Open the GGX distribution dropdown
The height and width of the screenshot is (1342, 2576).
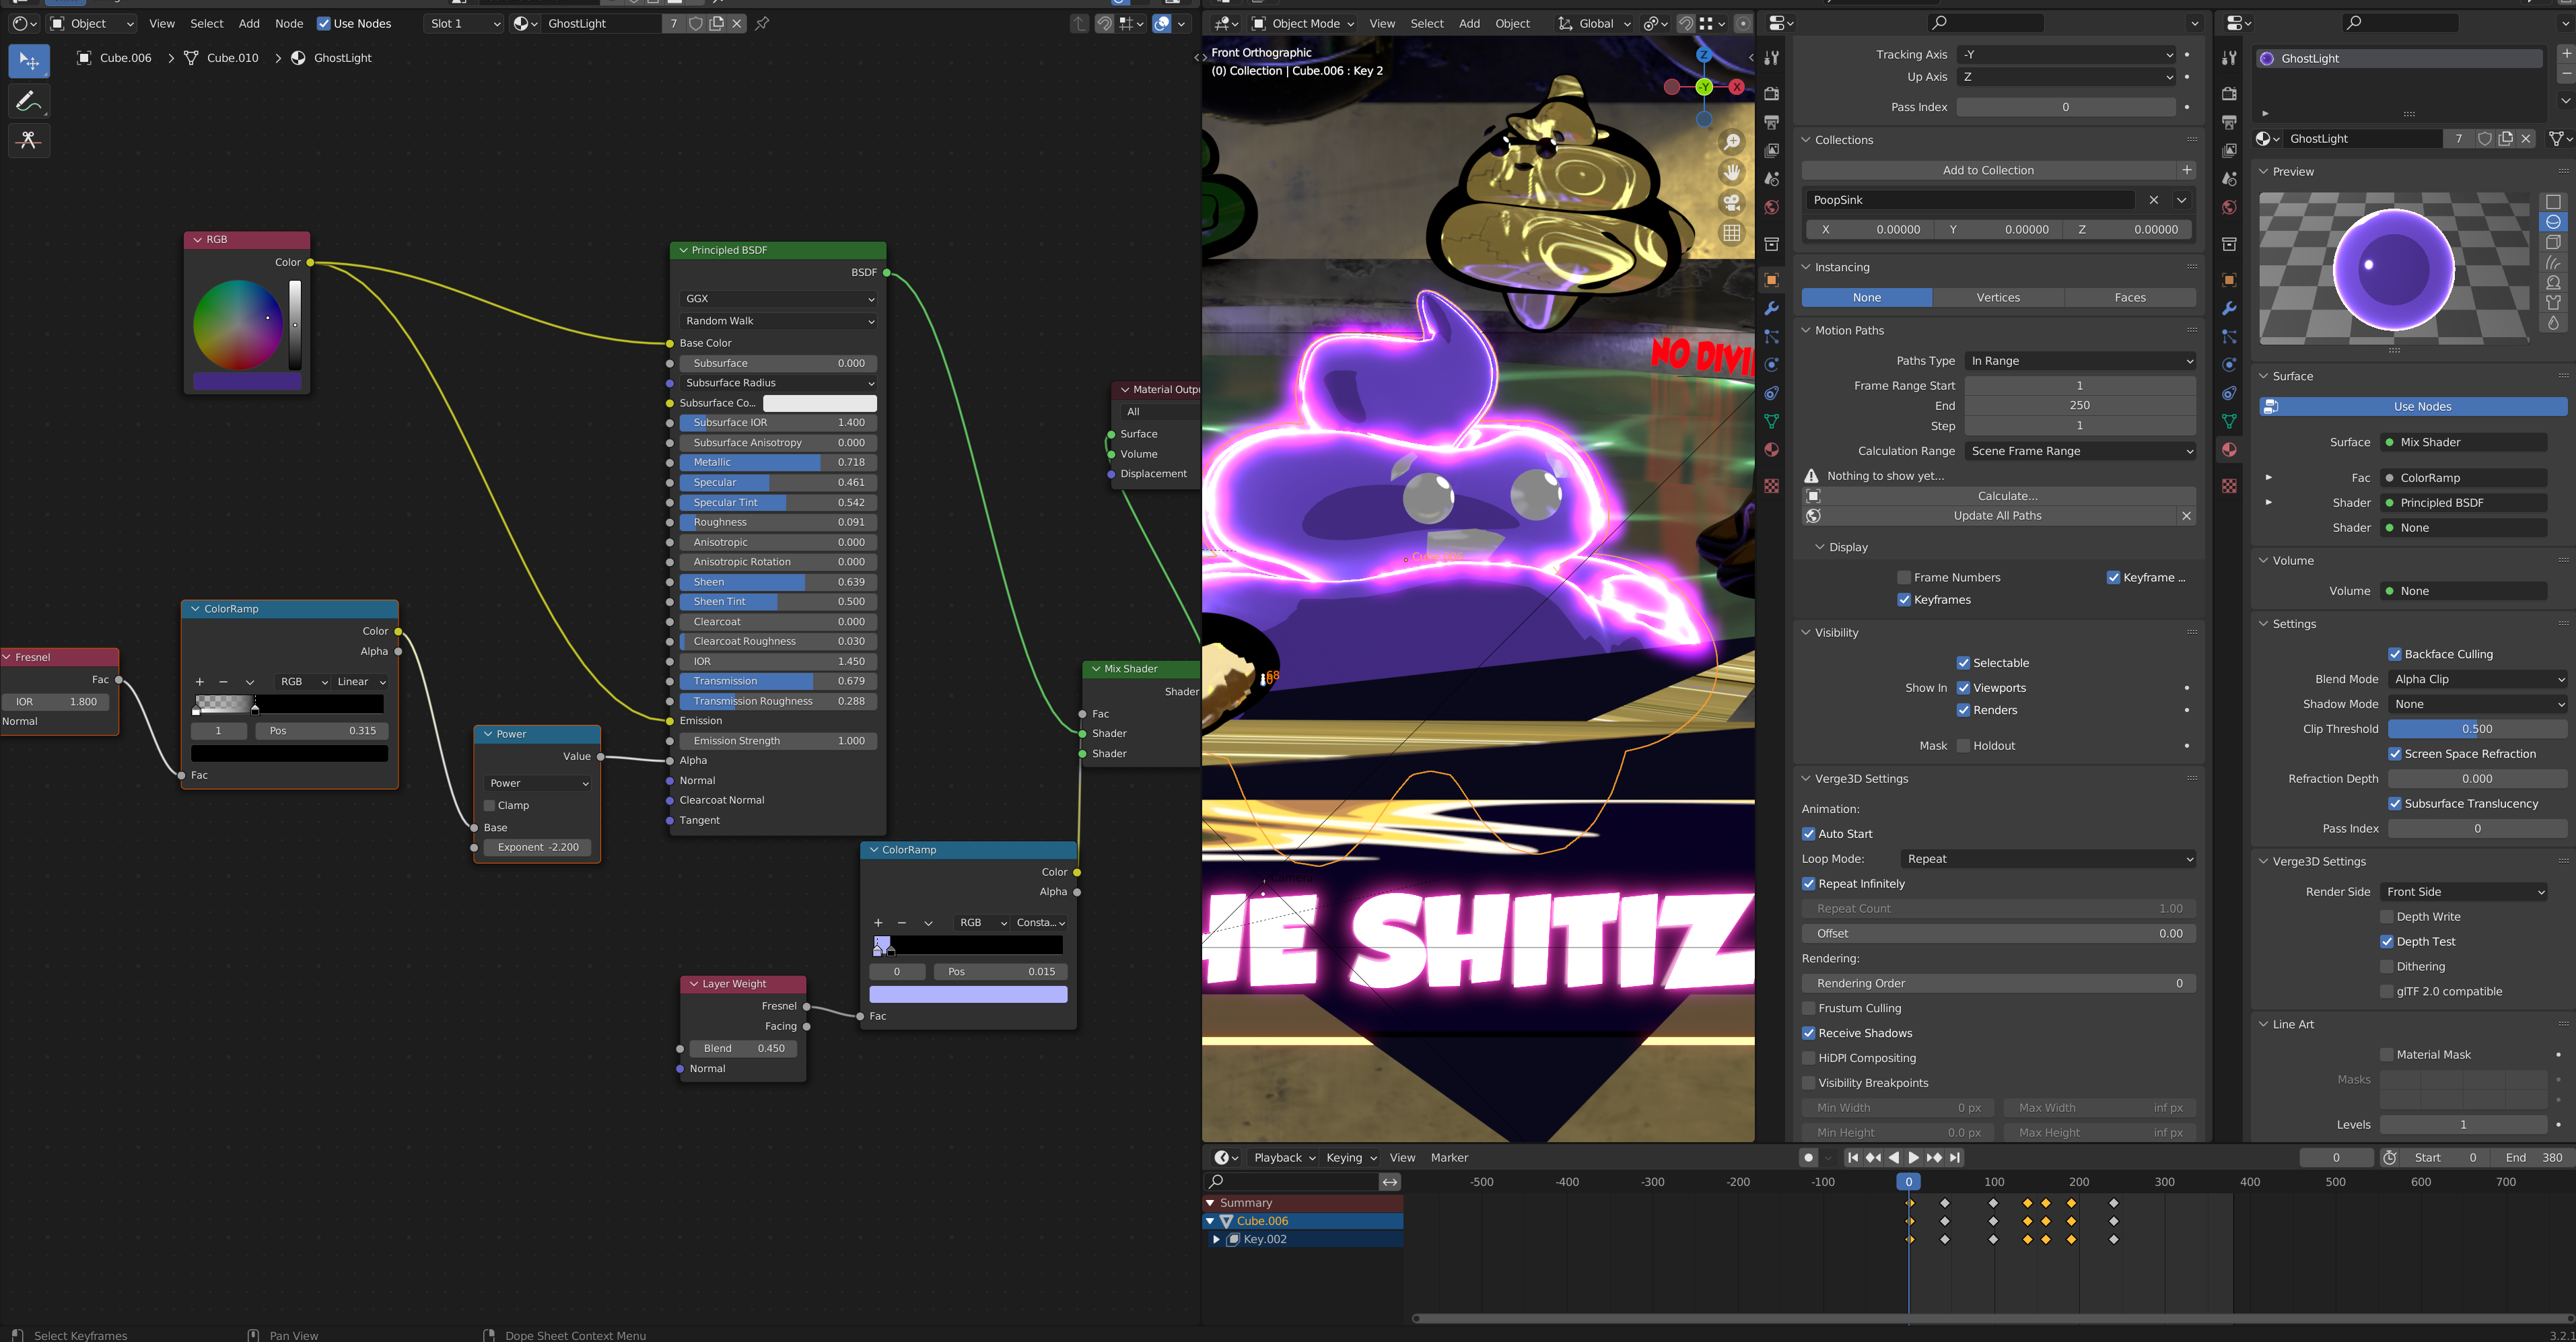pos(777,298)
